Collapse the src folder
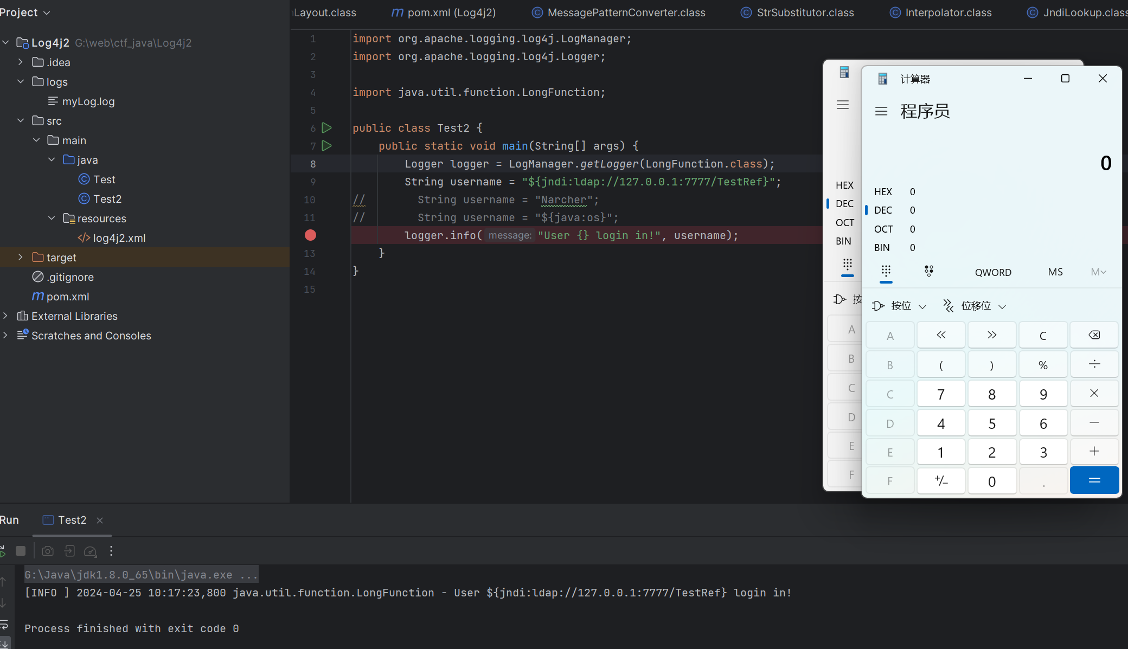Image resolution: width=1128 pixels, height=649 pixels. coord(20,121)
